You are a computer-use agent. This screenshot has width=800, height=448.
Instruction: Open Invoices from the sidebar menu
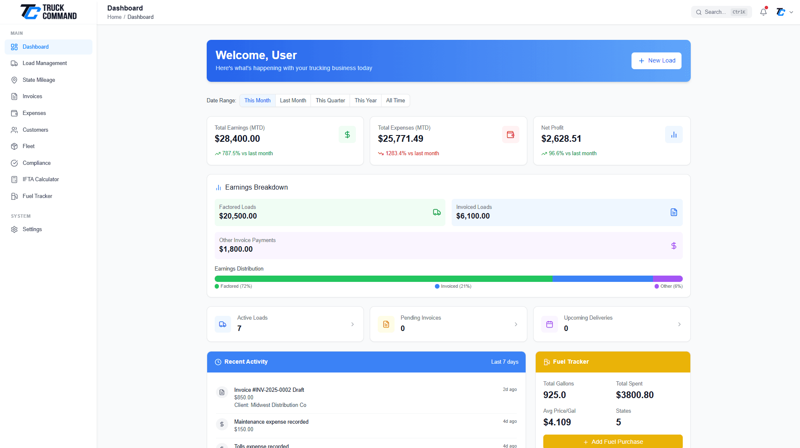(32, 96)
